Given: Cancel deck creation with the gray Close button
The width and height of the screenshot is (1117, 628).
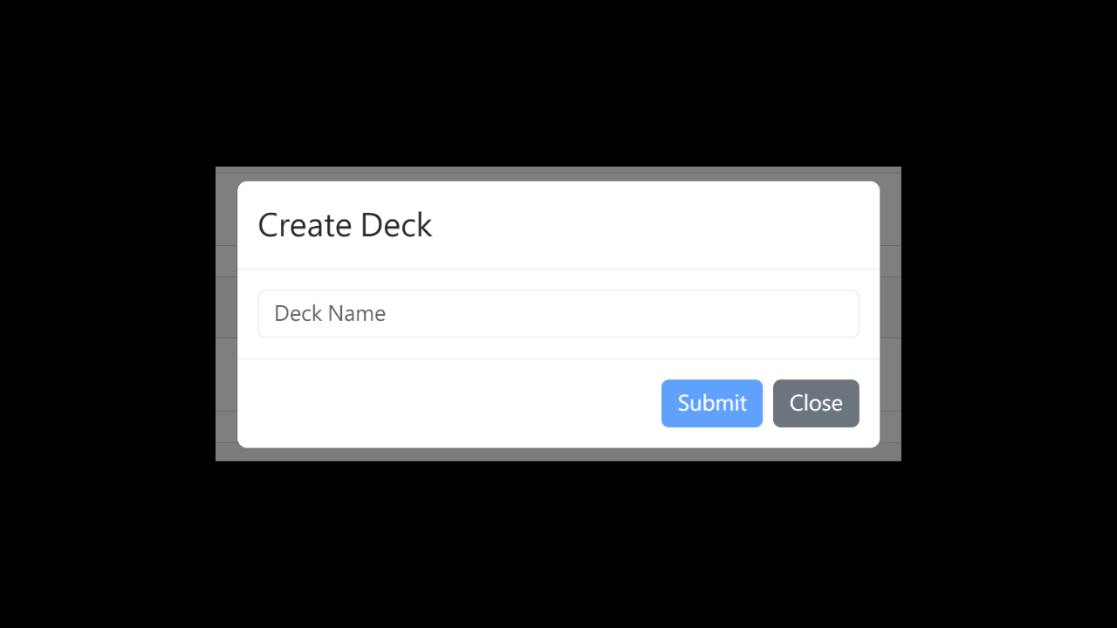Looking at the screenshot, I should click(x=815, y=403).
